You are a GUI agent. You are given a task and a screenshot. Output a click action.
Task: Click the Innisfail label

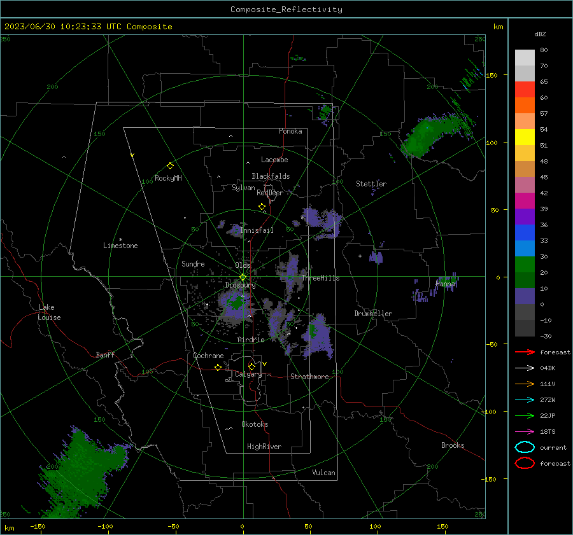coord(257,230)
